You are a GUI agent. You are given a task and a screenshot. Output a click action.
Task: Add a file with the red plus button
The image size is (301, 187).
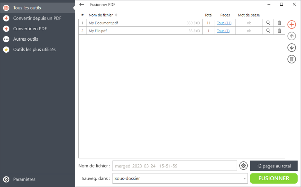click(292, 24)
